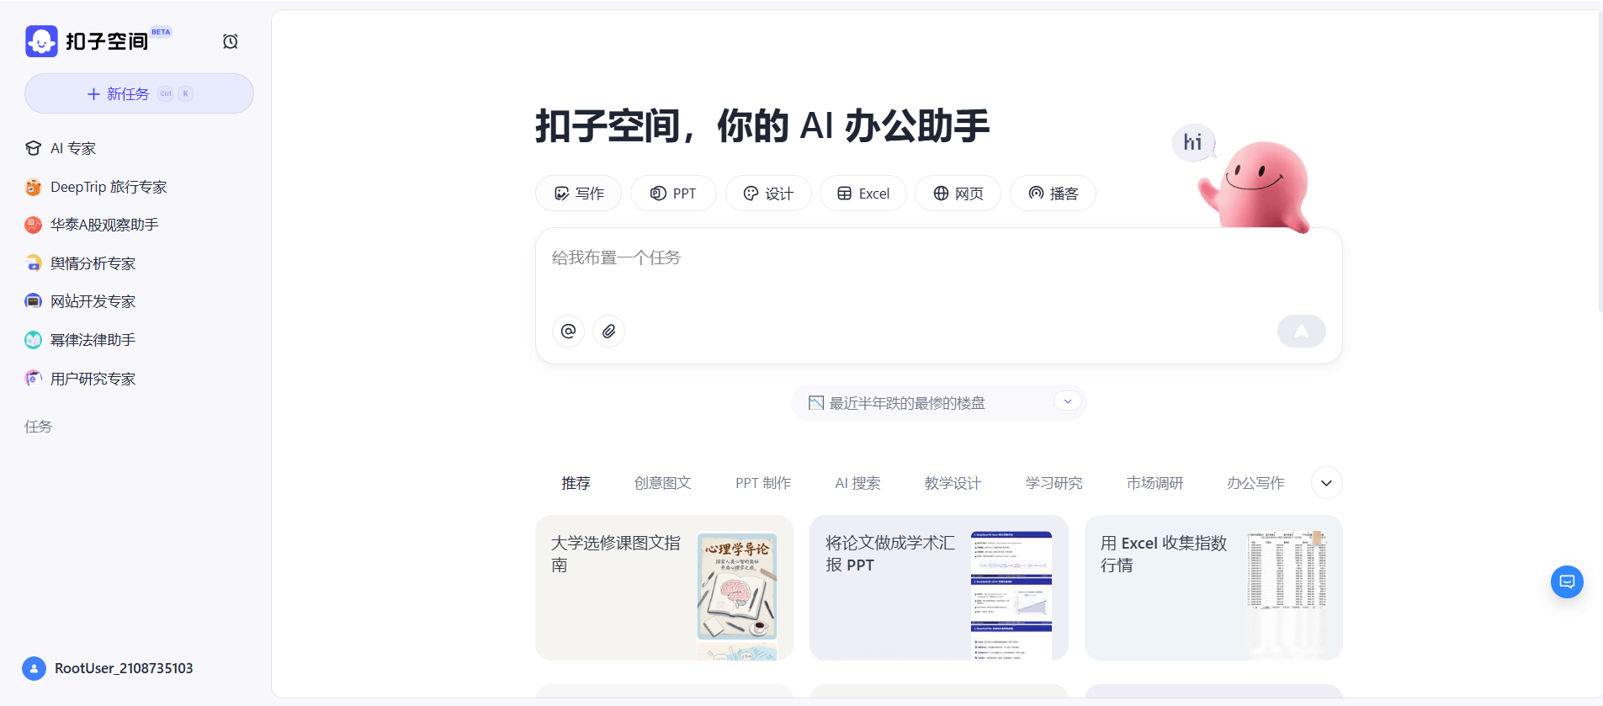Click the paperclip attachment icon

609,332
